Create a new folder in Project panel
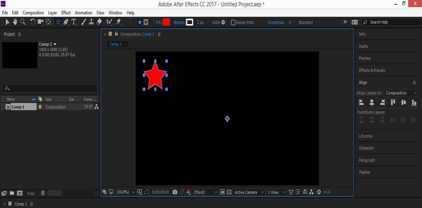Screen dimensions: 422x208 12,193
